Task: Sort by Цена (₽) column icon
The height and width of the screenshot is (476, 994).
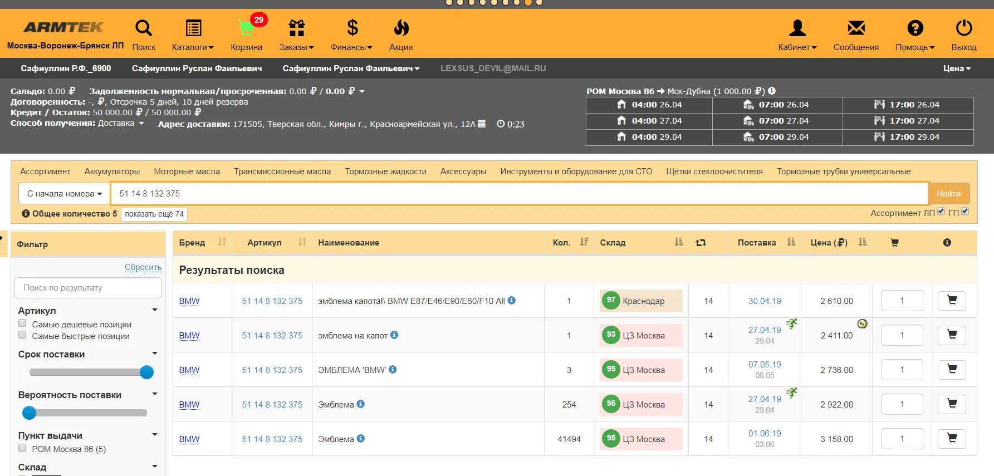Action: tap(863, 242)
